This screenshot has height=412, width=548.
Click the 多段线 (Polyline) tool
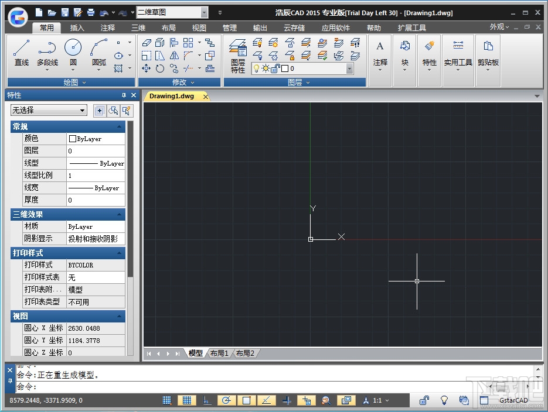[x=47, y=53]
